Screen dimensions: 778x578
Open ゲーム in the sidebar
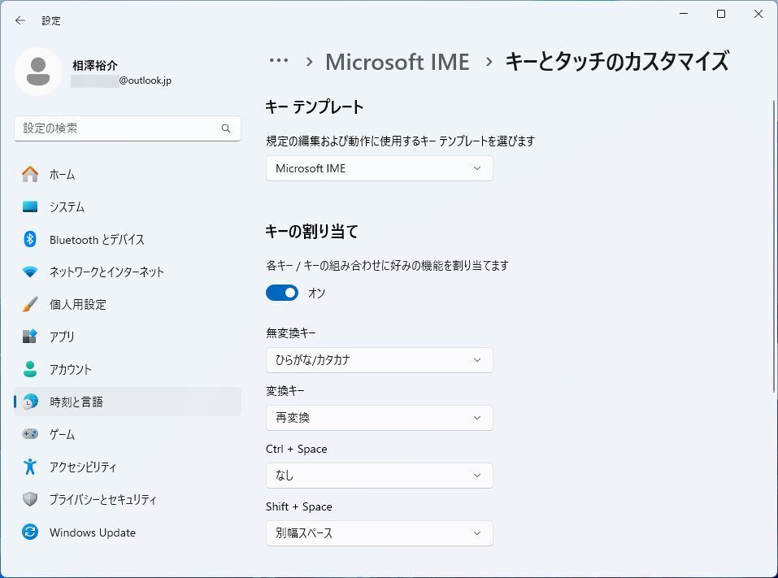tap(128, 434)
